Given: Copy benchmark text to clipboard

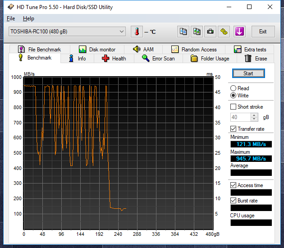Looking at the screenshot, I should 183,32.
